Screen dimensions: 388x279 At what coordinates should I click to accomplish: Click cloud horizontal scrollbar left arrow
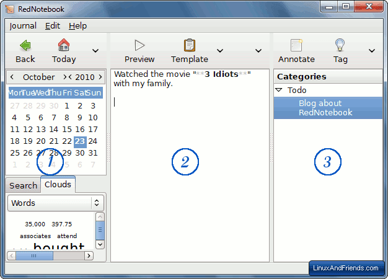[11, 255]
